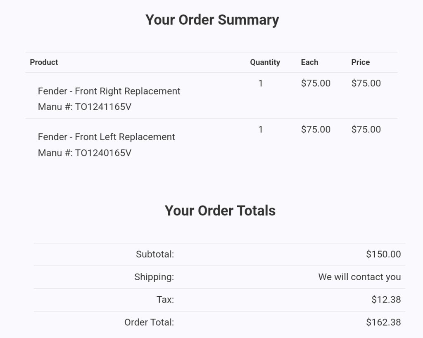Select Fender - Front Right Replacement product name
Image resolution: width=423 pixels, height=338 pixels.
click(x=109, y=91)
